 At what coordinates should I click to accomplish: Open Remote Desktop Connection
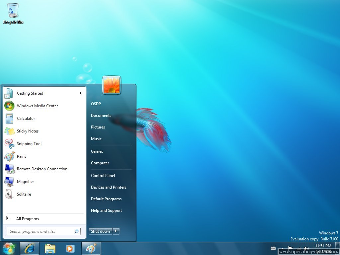click(x=42, y=169)
